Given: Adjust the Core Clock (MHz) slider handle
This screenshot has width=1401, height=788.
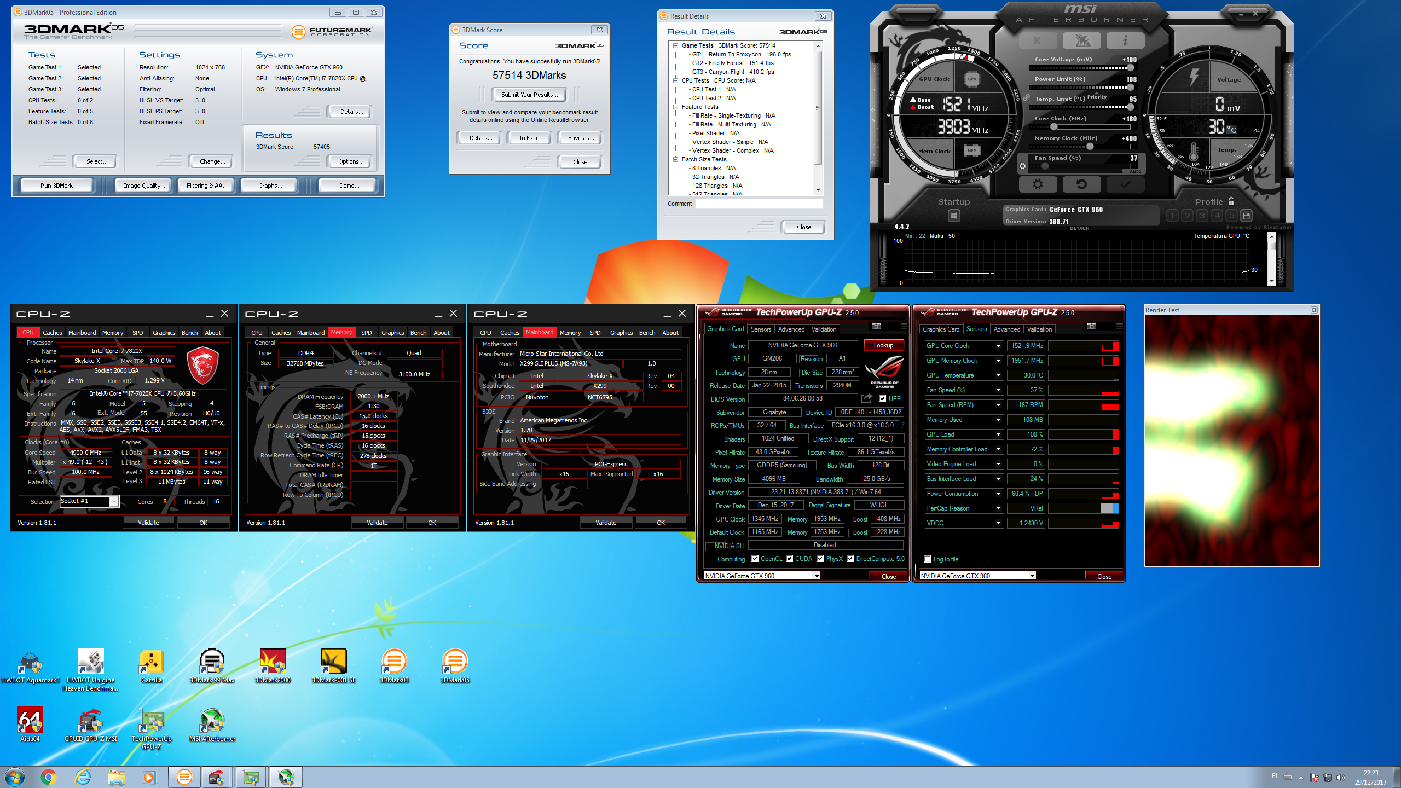Looking at the screenshot, I should [1053, 127].
